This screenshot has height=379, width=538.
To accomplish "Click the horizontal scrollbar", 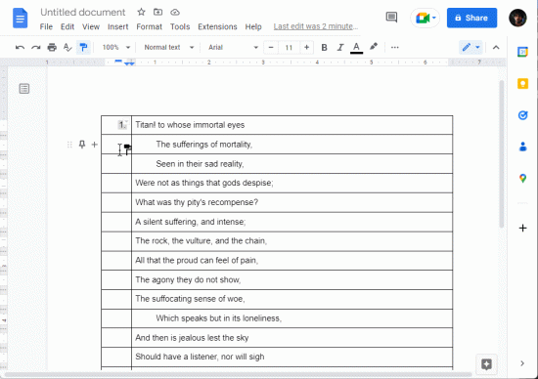I will coord(239,374).
